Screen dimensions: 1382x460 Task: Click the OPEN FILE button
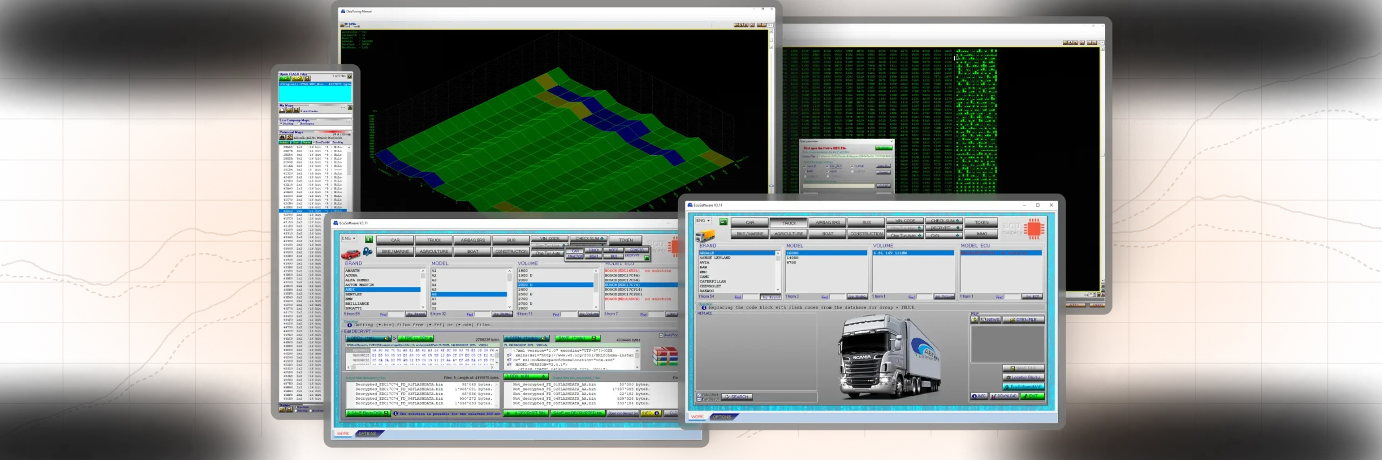point(1024,320)
